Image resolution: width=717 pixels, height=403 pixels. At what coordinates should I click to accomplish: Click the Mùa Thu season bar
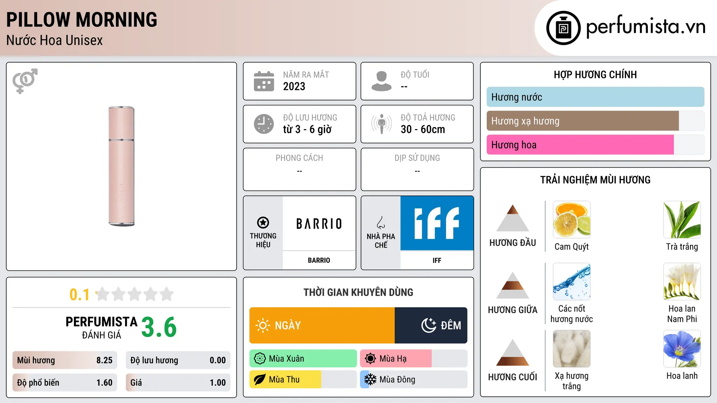(x=303, y=380)
